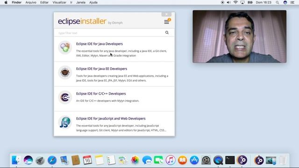Image resolution: width=299 pixels, height=168 pixels.
Task: Click the clock showing Dom 16:23
Action: (x=263, y=2)
